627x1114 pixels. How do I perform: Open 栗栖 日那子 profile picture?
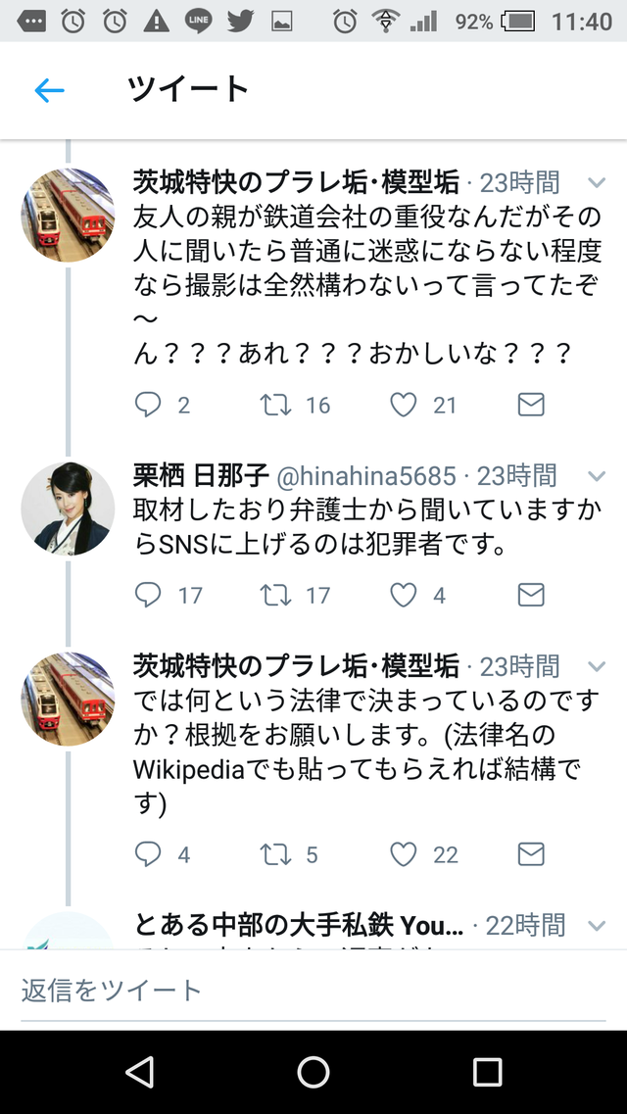point(68,509)
